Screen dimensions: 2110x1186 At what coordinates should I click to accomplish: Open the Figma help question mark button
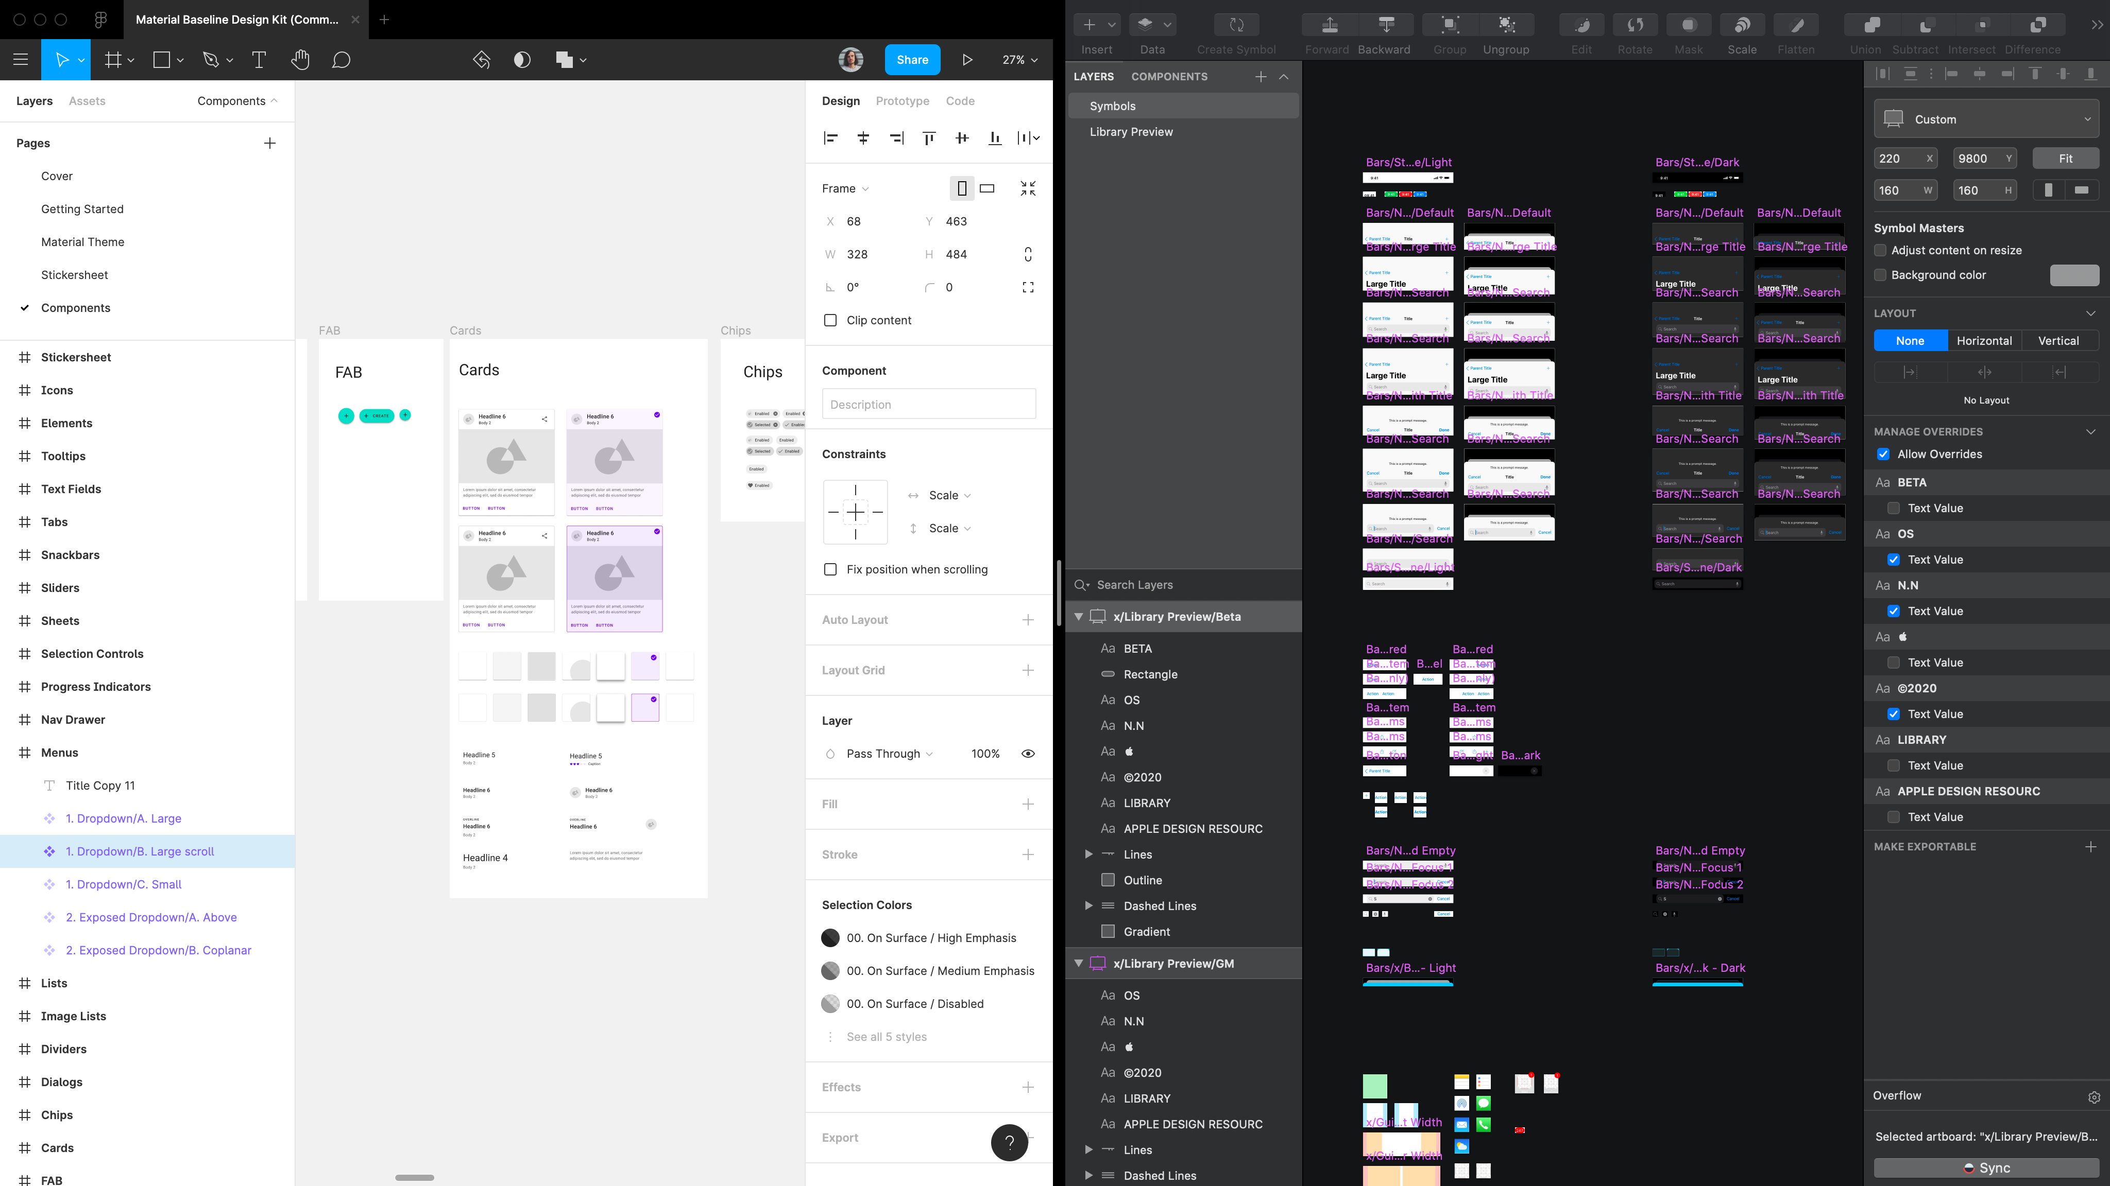pos(1009,1142)
